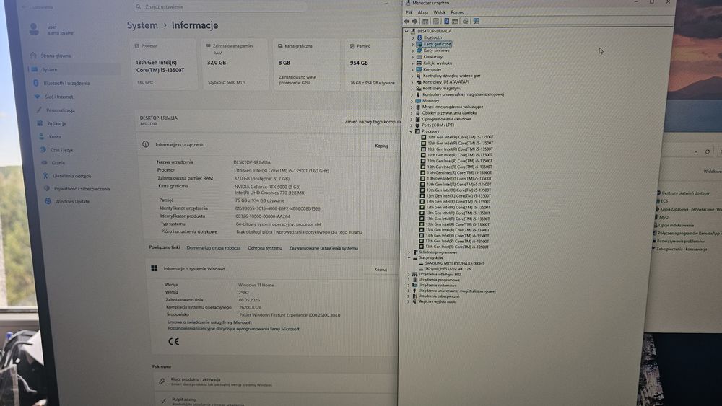Viewport: 722px width, 406px height.
Task: Select the System item in Settings sidebar
Action: tap(74, 69)
